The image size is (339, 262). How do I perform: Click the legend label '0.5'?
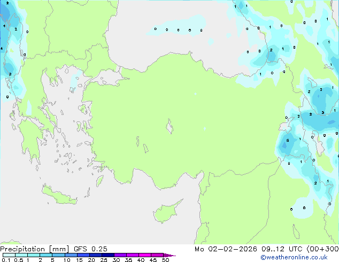18,260
